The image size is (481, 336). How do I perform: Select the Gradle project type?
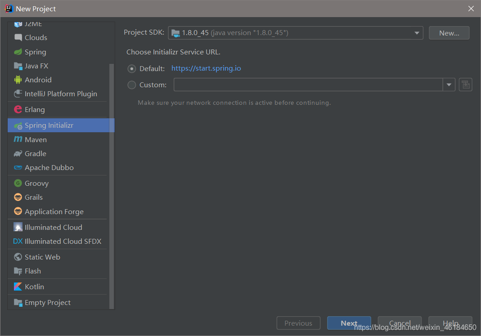35,153
